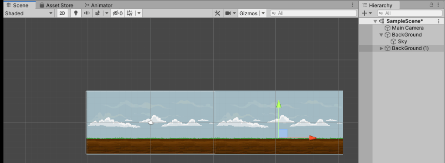
Task: Click the Hierarchy search field
Action: [x=410, y=13]
